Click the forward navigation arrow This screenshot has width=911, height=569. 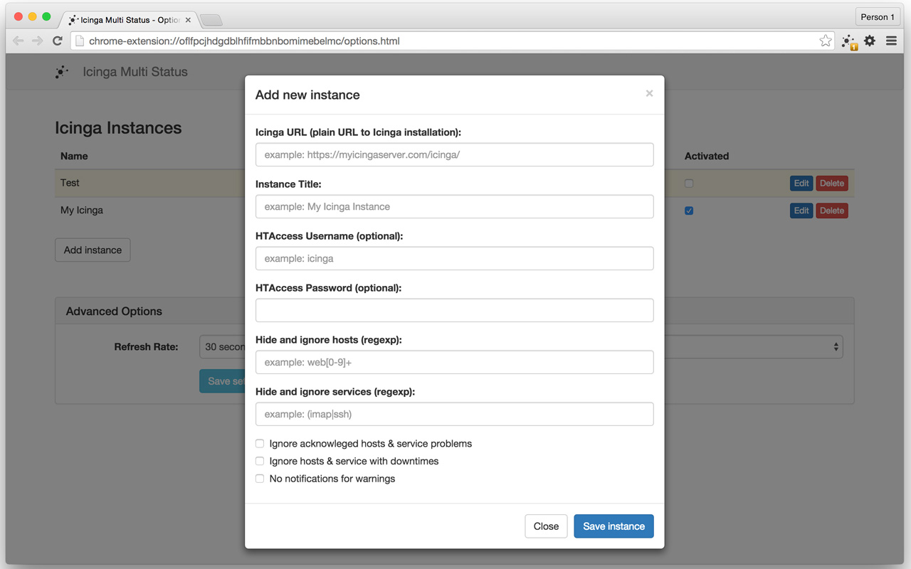pyautogui.click(x=38, y=41)
